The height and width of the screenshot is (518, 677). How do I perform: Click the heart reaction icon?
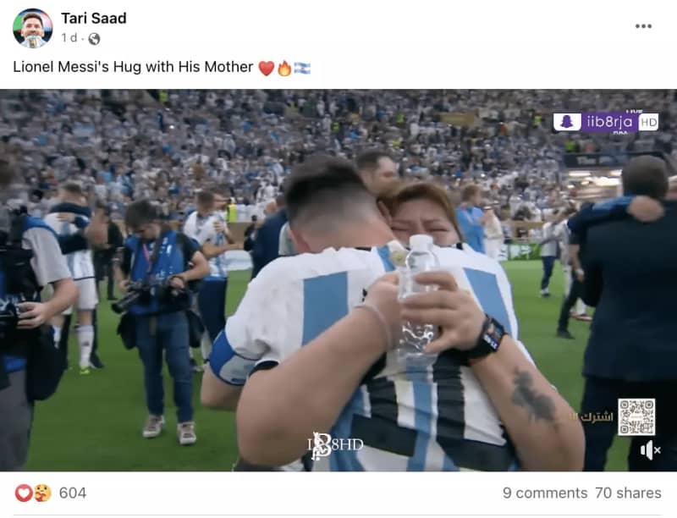(x=24, y=493)
